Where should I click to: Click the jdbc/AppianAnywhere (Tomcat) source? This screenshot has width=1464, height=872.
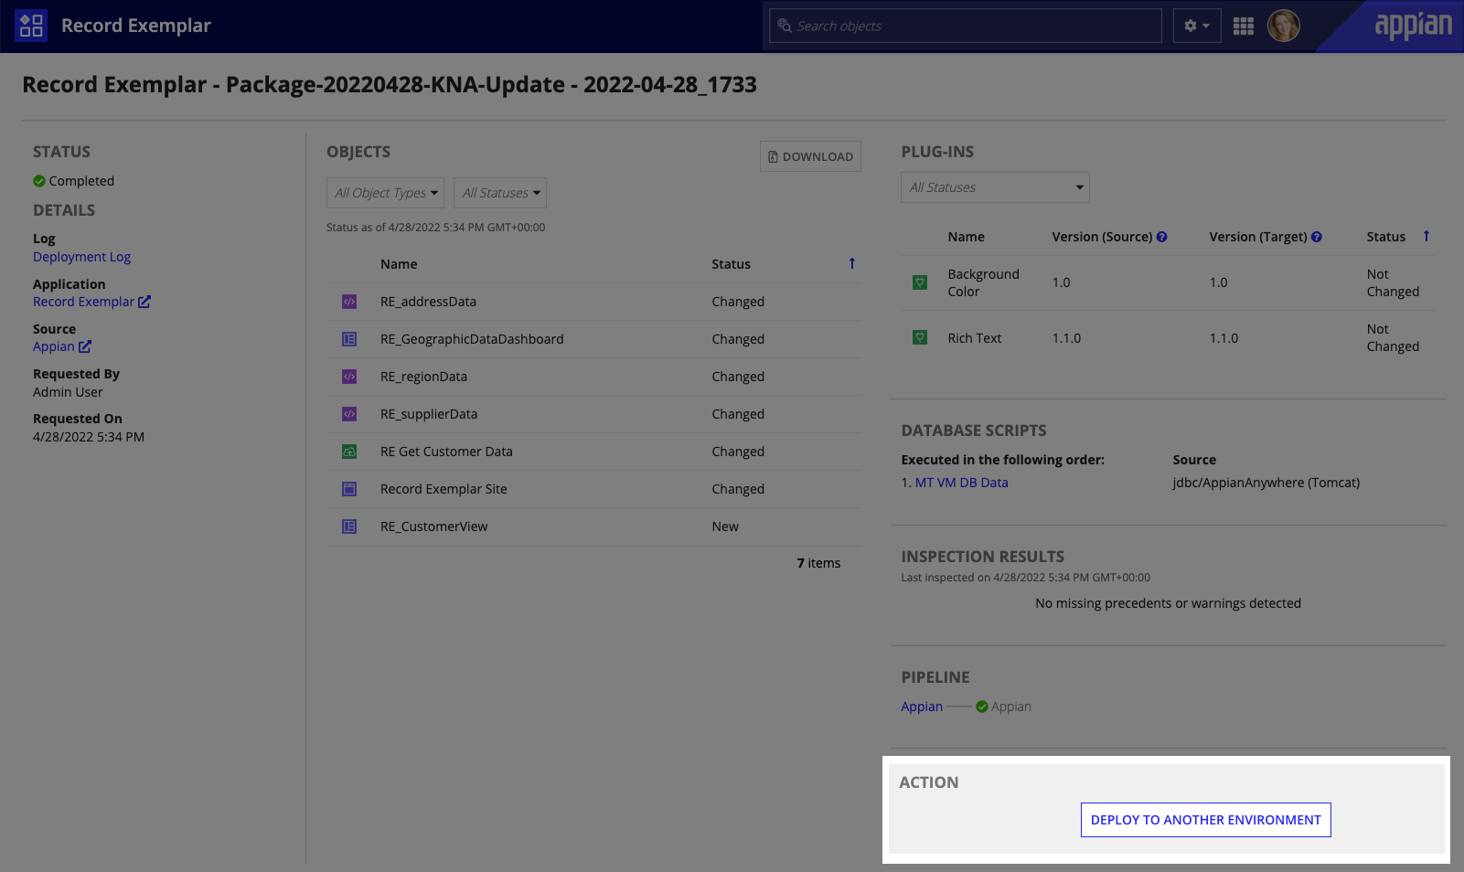tap(1266, 483)
